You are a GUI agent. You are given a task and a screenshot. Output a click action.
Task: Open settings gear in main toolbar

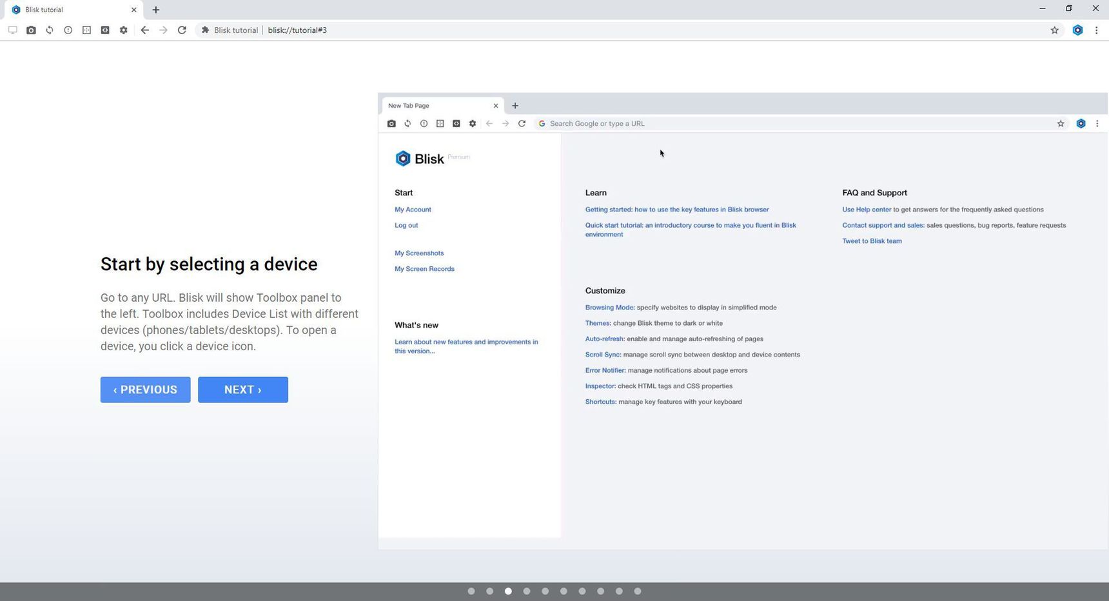point(123,30)
